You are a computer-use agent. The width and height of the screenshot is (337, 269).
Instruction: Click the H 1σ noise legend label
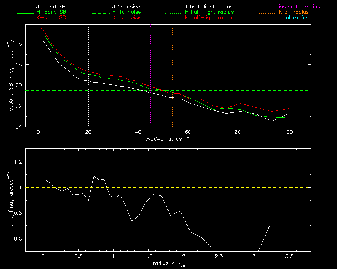[126, 13]
